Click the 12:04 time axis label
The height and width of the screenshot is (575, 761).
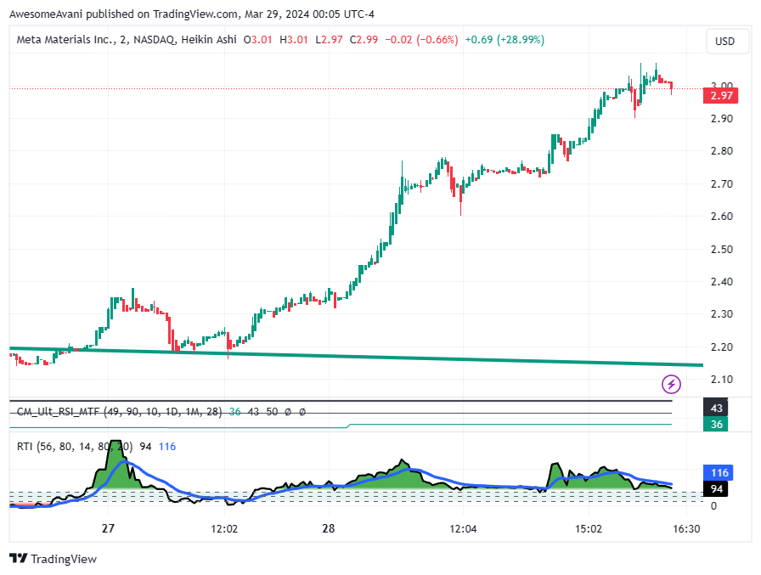(463, 529)
